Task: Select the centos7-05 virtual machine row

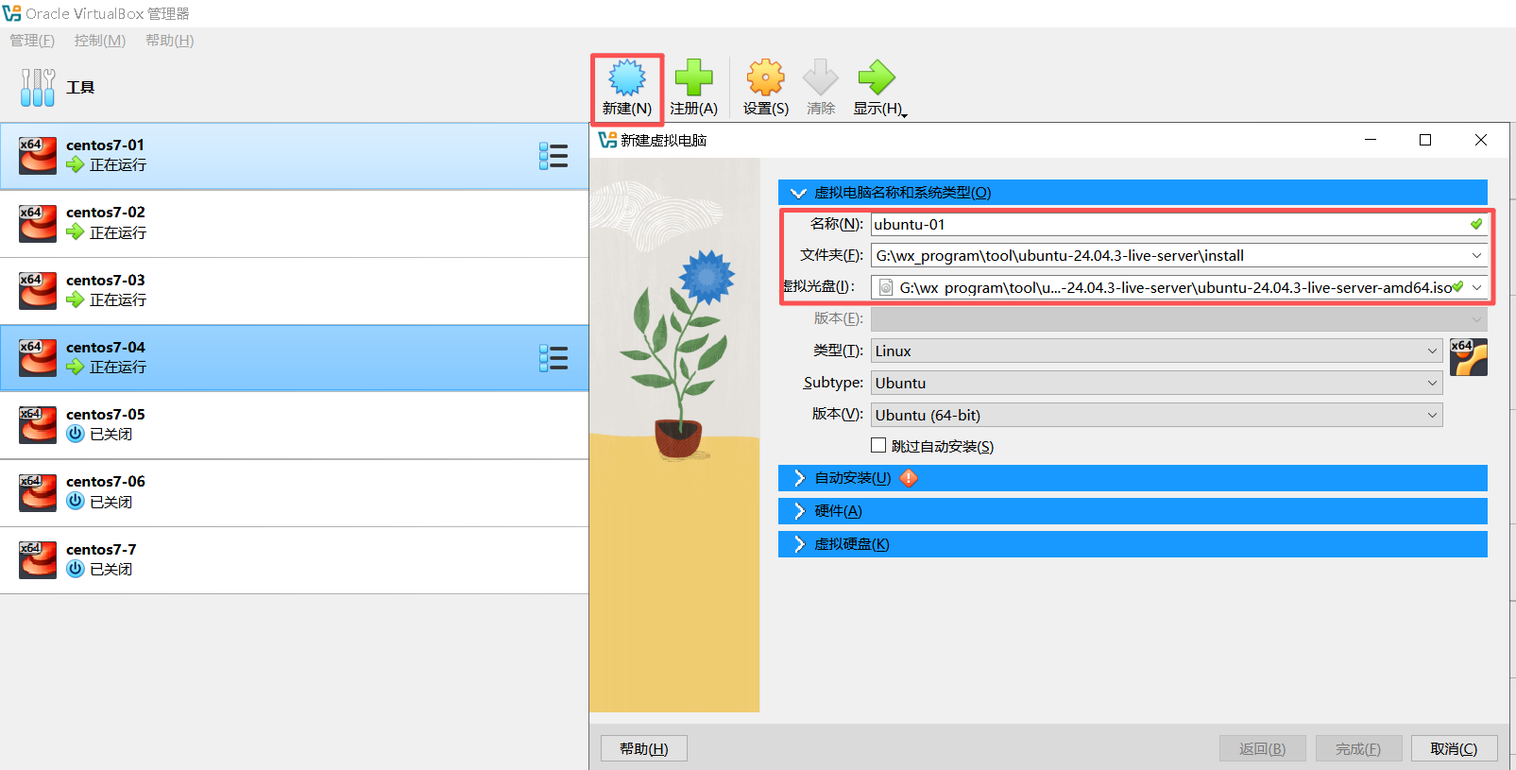Action: coord(294,425)
